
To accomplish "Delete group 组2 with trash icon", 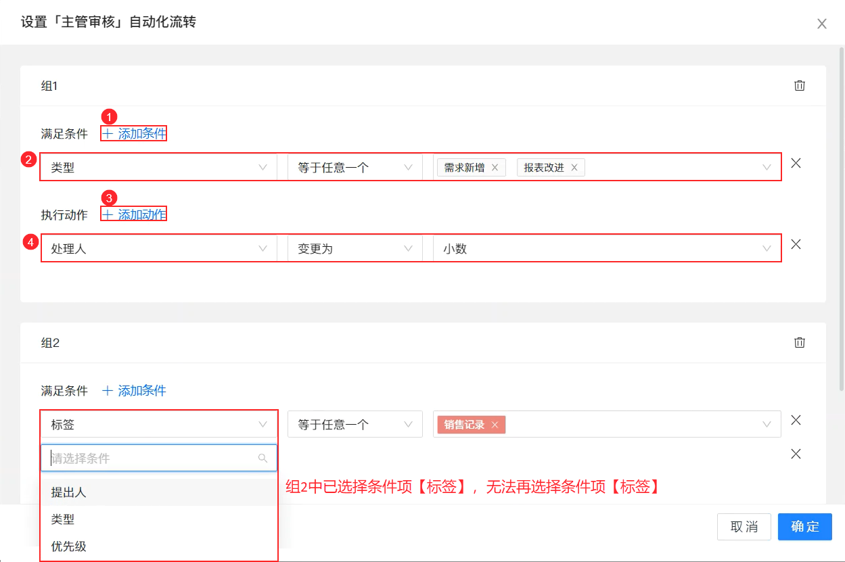I will tap(800, 342).
